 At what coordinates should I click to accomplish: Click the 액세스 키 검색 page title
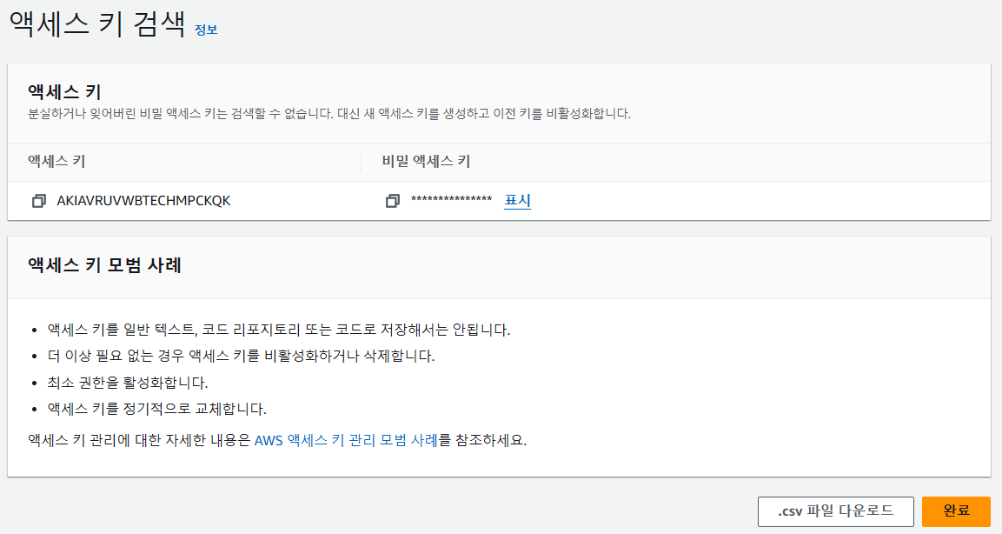pos(97,24)
